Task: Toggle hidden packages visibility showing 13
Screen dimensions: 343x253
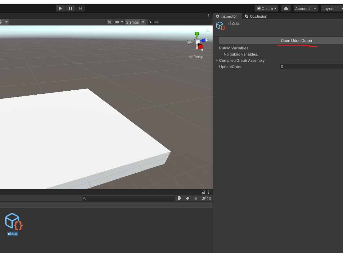Action: click(206, 198)
